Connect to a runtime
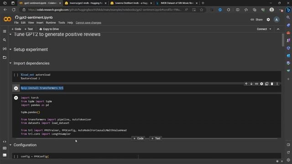 tap(261, 29)
